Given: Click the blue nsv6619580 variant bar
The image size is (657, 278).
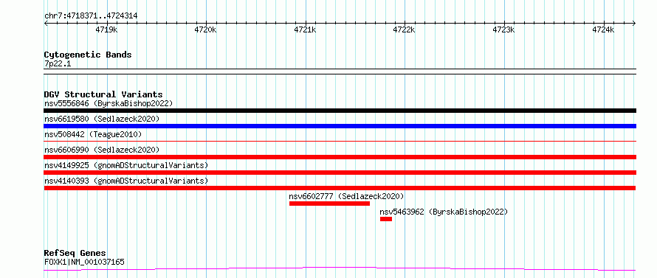Looking at the screenshot, I should 340,126.
